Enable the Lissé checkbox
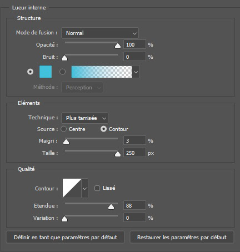Image resolution: width=240 pixels, height=252 pixels. coord(97,188)
